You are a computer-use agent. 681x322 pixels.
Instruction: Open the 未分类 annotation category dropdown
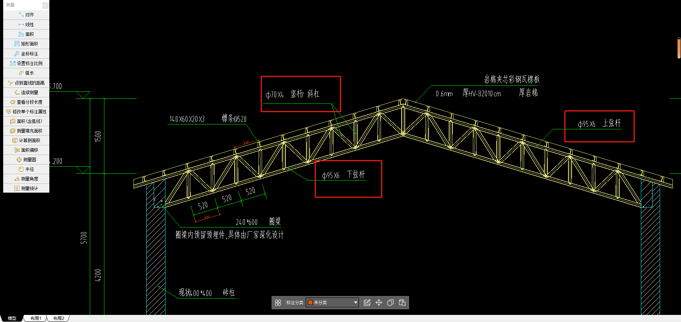332,302
